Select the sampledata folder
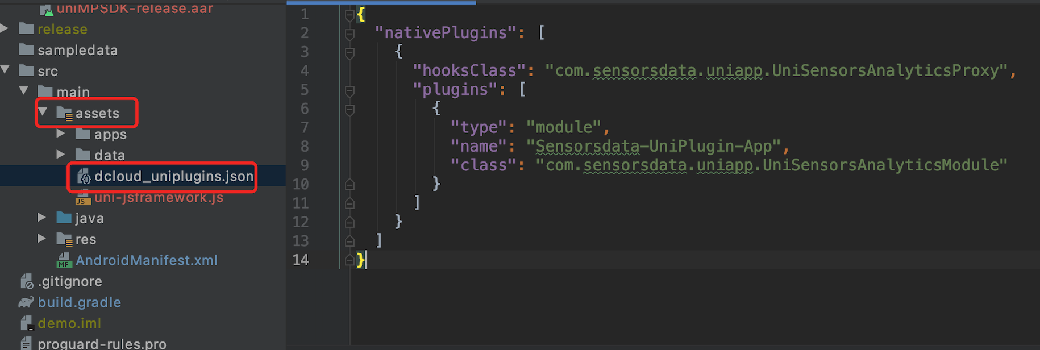The width and height of the screenshot is (1040, 350). [x=77, y=51]
